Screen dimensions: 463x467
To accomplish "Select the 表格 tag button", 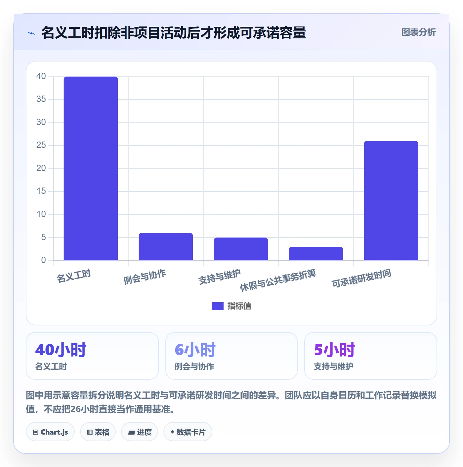I will 98,432.
